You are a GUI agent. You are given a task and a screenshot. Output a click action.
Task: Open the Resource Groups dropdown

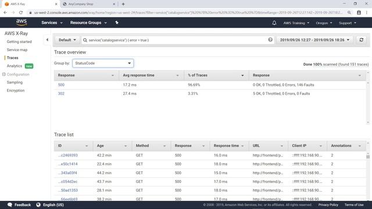click(88, 23)
